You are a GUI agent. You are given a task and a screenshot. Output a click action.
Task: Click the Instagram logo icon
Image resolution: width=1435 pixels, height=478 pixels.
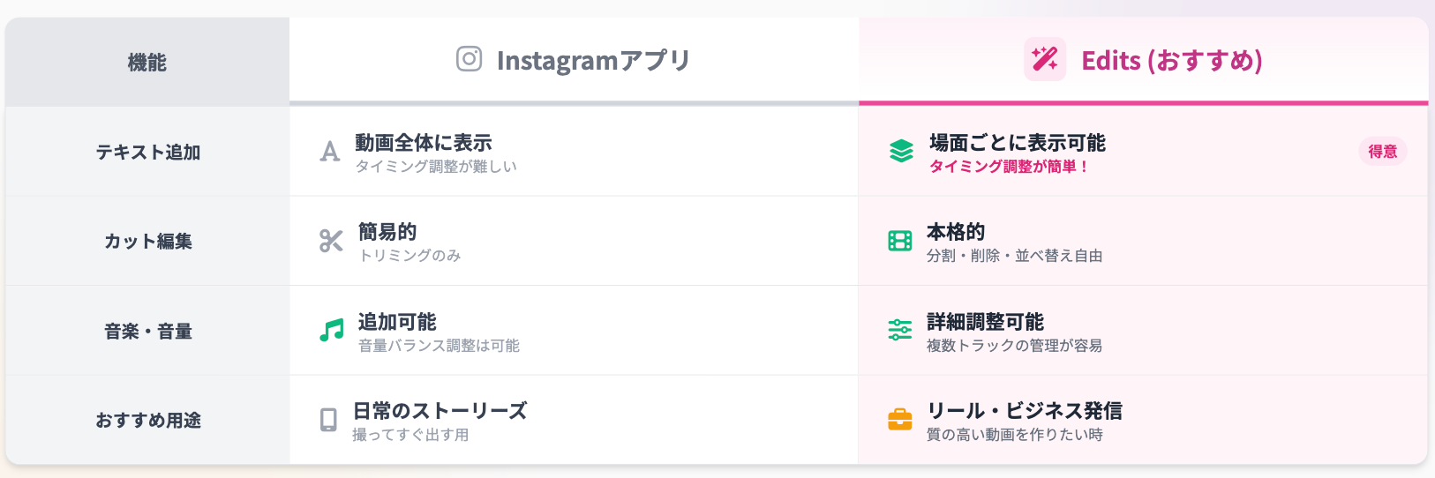pyautogui.click(x=469, y=59)
